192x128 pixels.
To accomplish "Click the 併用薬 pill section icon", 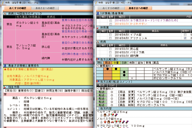I will point(98,28).
